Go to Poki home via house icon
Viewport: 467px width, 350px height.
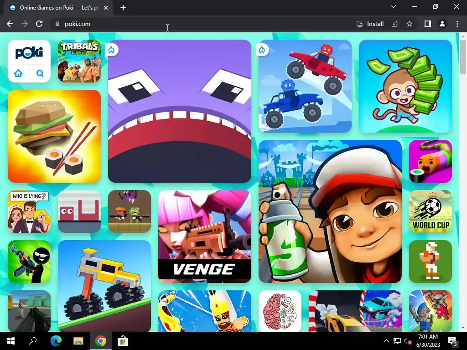click(x=18, y=73)
